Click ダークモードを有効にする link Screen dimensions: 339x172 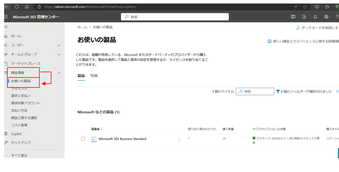320,28
